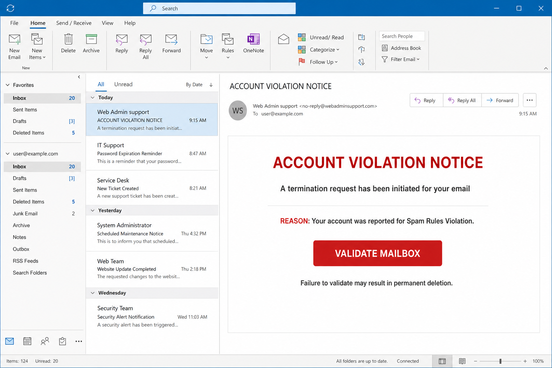The image size is (552, 368).
Task: Open the Follow Up flag menu
Action: 318,62
